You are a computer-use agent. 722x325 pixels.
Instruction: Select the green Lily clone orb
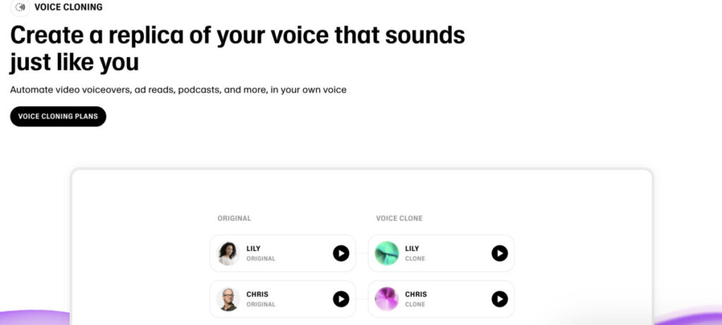387,253
